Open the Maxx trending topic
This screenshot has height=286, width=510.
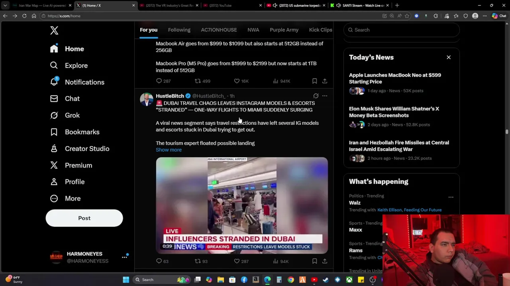pos(355,230)
